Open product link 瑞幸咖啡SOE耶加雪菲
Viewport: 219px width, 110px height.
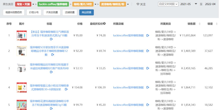click(49, 51)
